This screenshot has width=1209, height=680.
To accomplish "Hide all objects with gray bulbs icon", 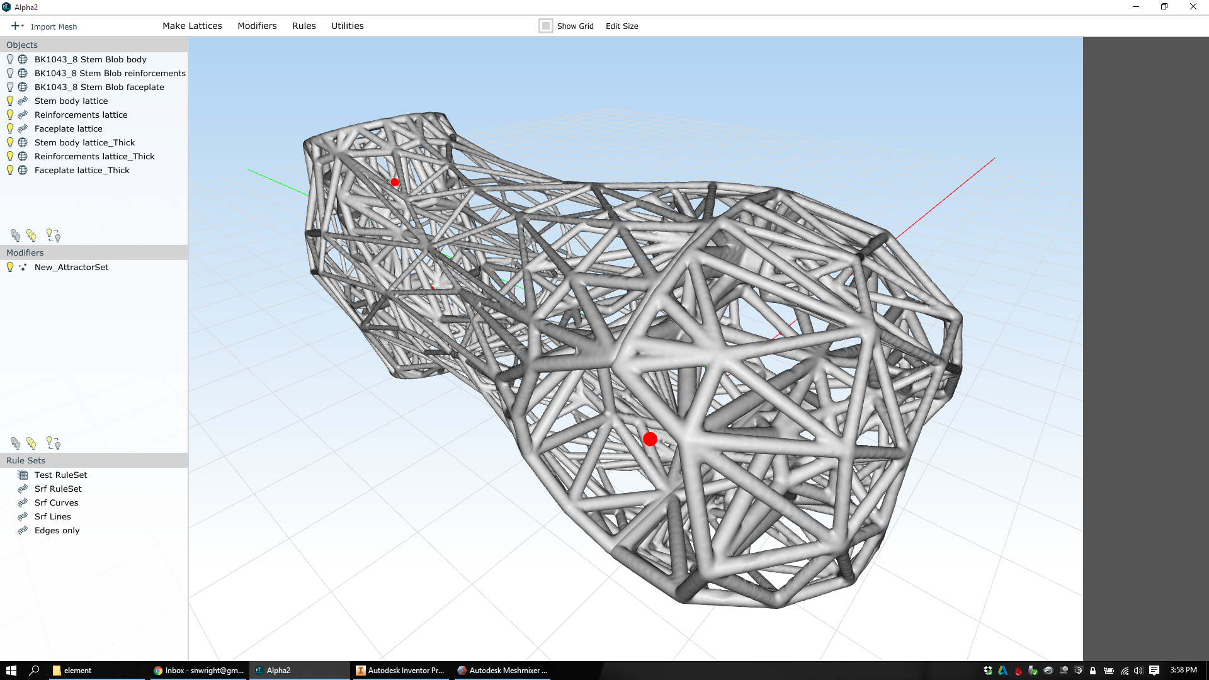I will tap(16, 235).
